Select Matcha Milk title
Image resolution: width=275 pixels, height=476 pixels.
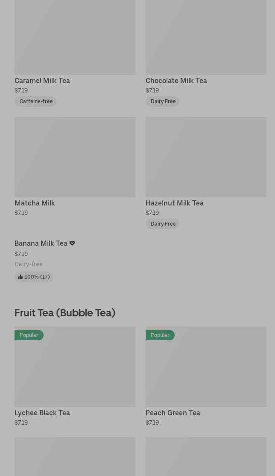click(x=35, y=203)
